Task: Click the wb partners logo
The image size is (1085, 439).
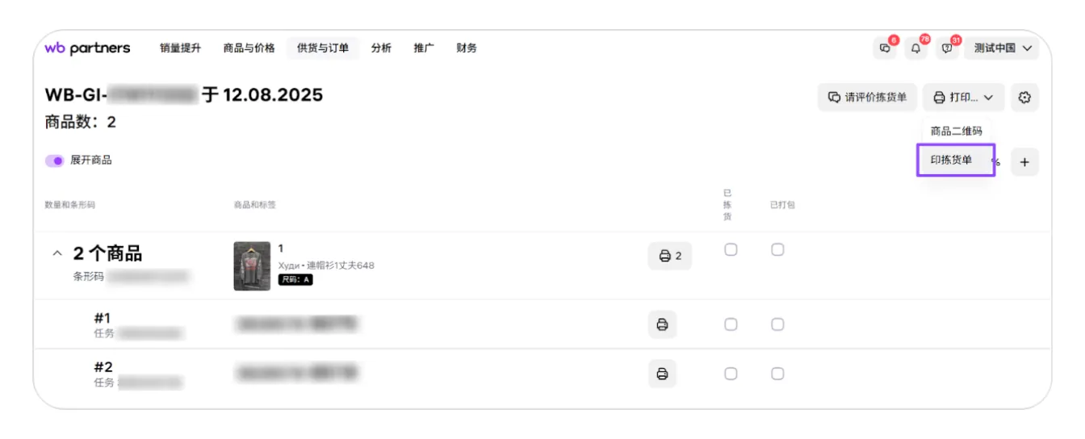Action: coord(87,48)
